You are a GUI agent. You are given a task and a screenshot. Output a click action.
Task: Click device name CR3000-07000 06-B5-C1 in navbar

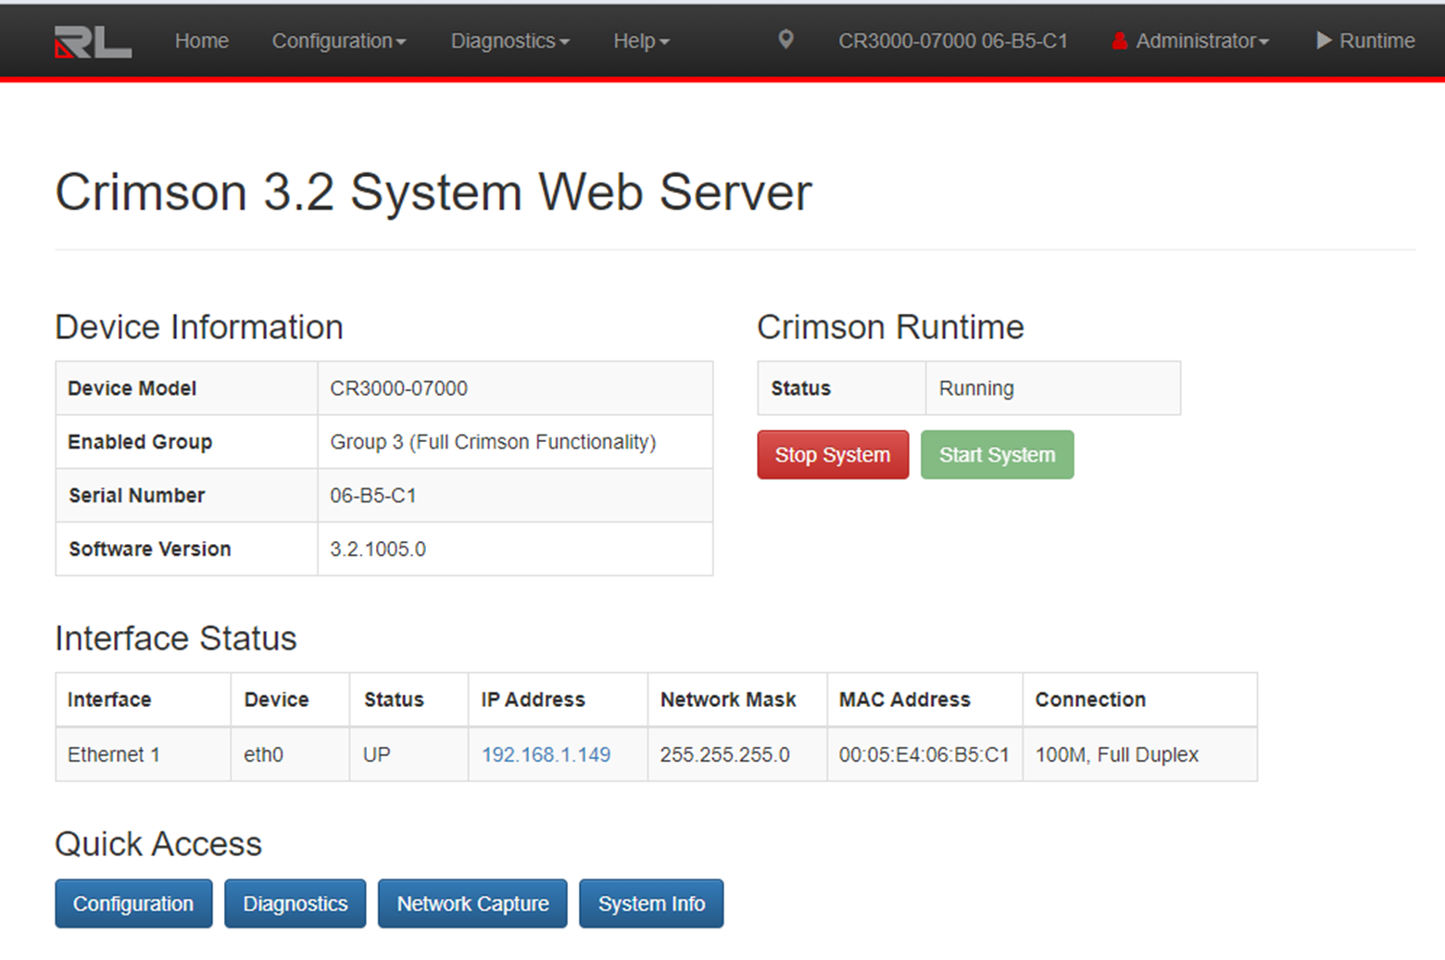[x=952, y=41]
